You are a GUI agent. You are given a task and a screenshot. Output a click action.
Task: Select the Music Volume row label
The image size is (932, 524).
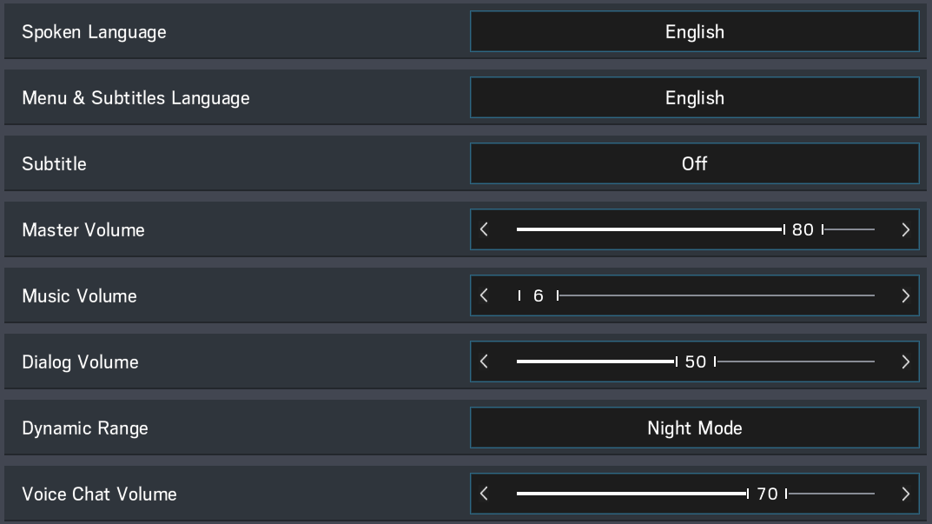tap(79, 296)
